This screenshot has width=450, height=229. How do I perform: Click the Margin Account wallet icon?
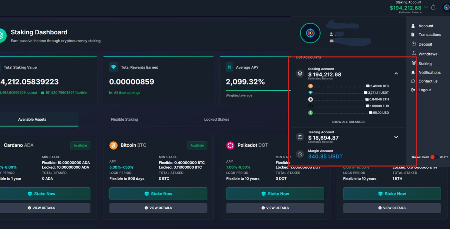pyautogui.click(x=300, y=154)
